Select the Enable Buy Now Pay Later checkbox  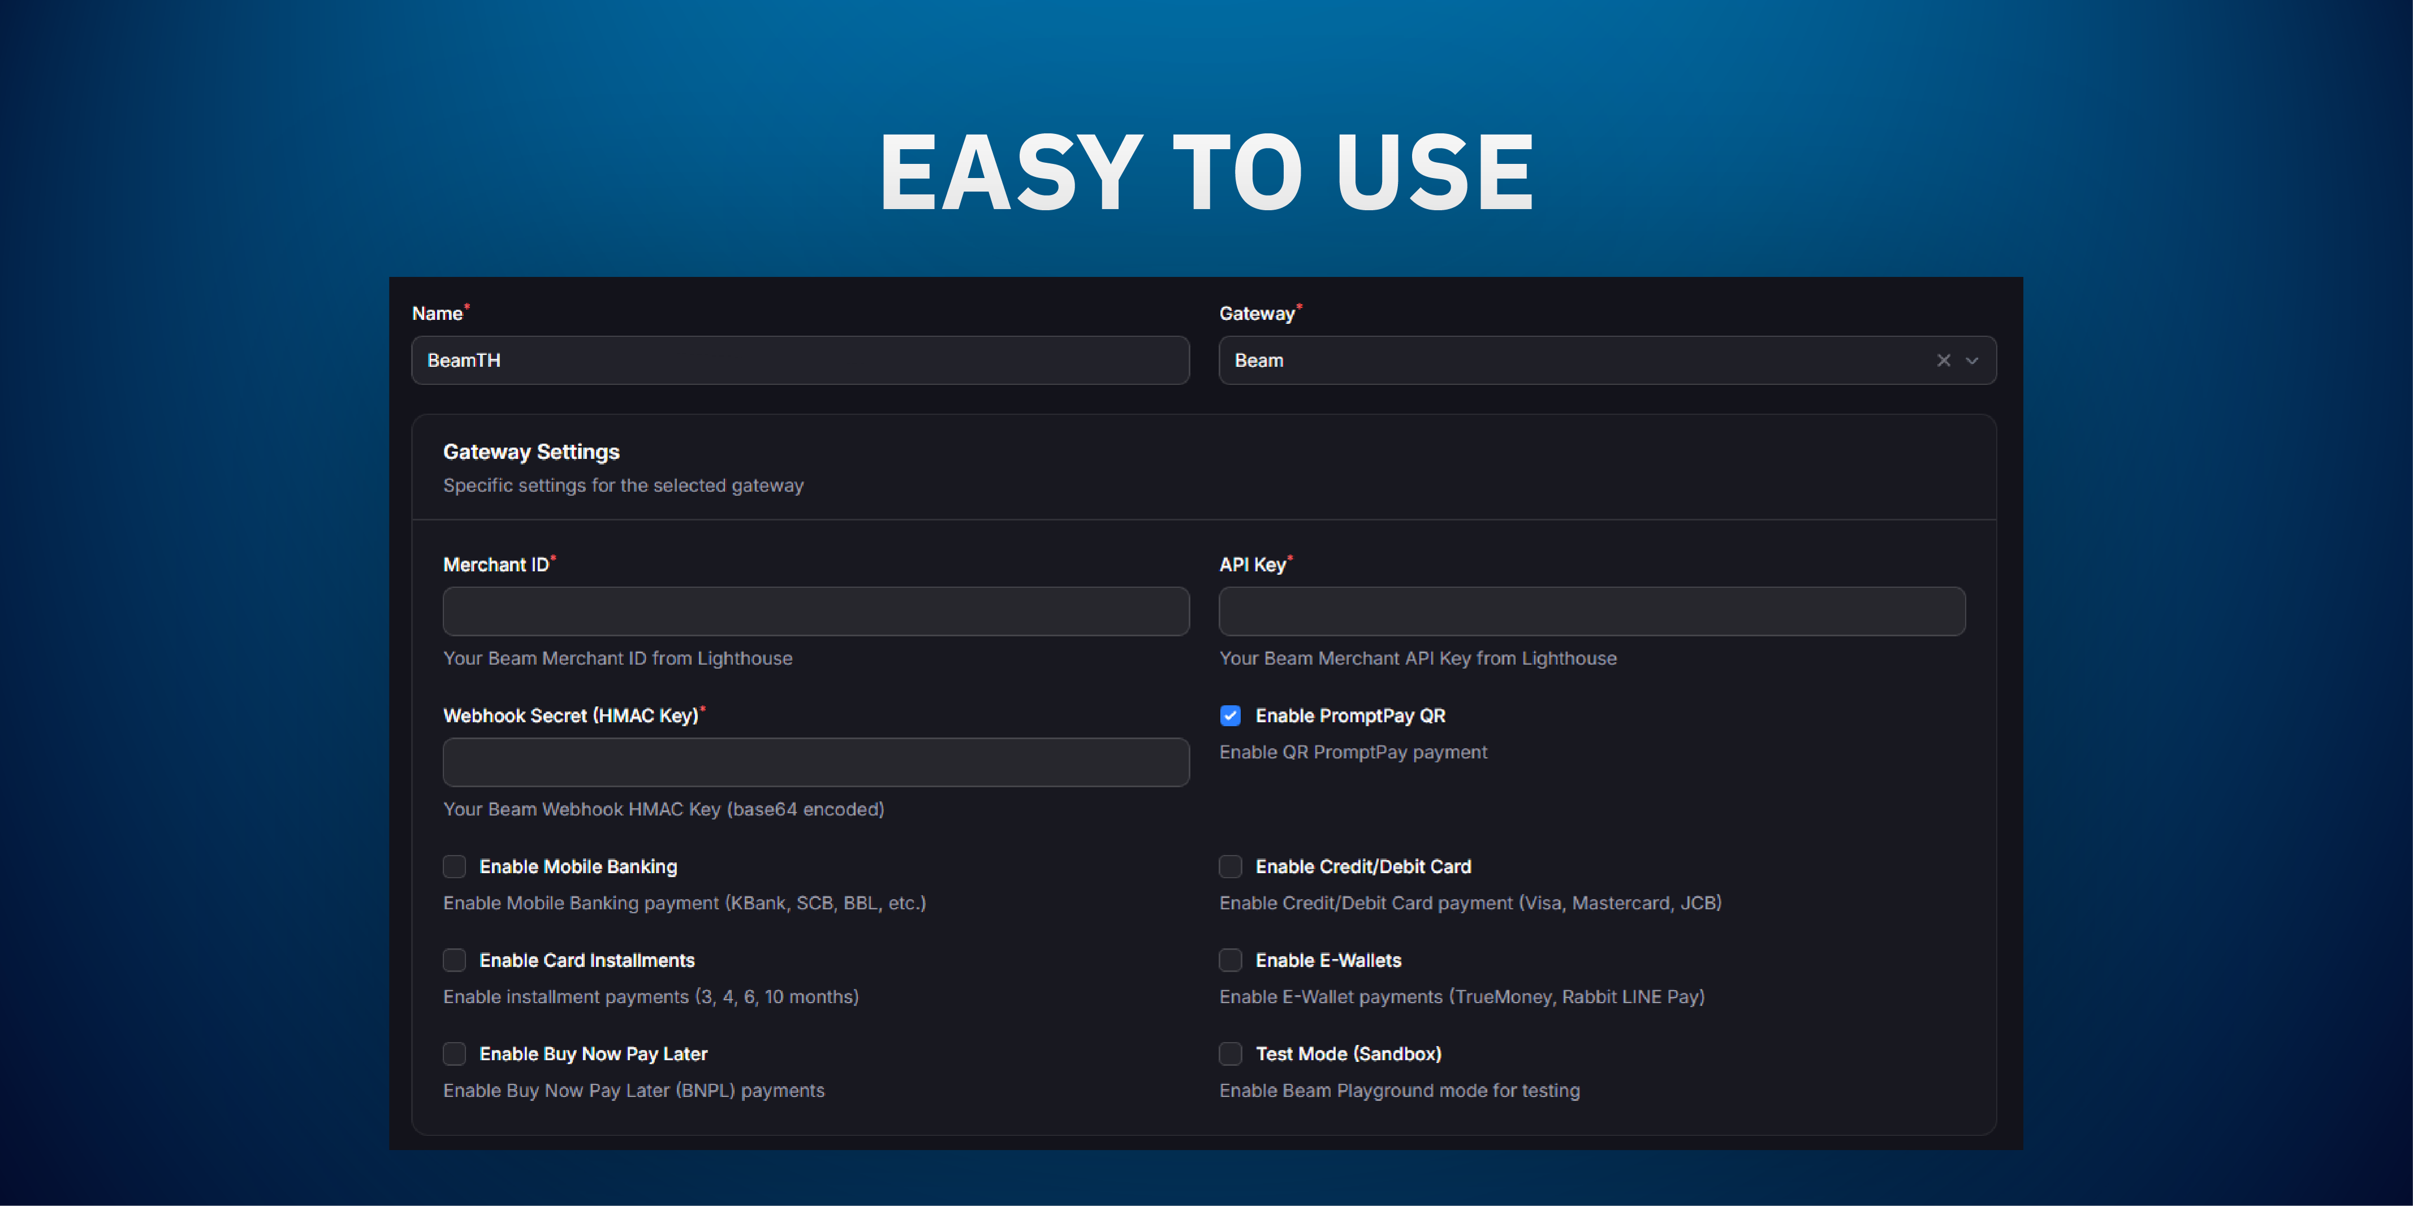[454, 1053]
